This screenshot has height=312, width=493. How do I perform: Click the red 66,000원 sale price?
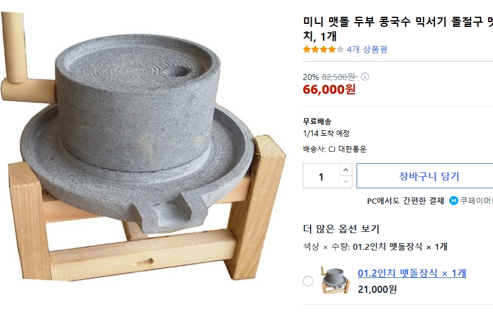coord(329,90)
